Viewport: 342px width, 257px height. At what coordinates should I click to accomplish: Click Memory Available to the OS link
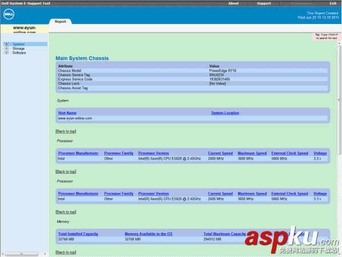point(148,234)
